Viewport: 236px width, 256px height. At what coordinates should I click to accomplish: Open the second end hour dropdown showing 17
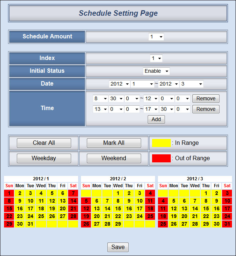(x=151, y=109)
